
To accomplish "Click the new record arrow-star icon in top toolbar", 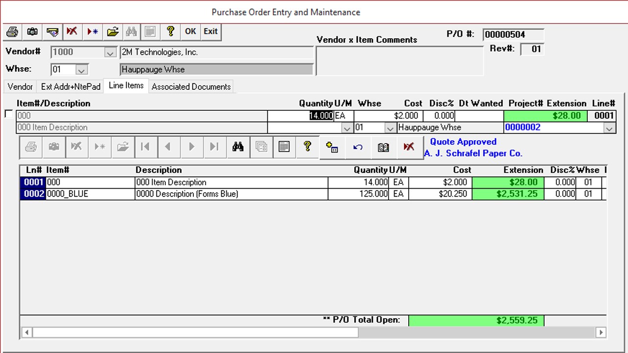I will pos(92,32).
